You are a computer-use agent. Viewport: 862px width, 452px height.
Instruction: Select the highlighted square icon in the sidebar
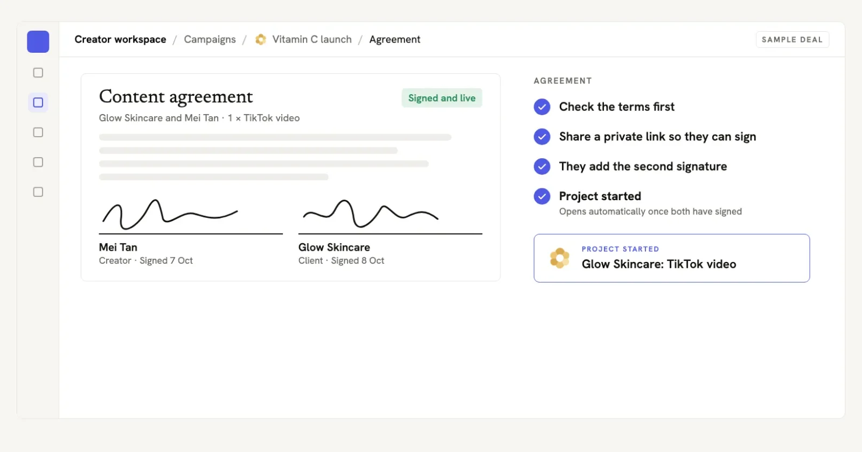(38, 102)
